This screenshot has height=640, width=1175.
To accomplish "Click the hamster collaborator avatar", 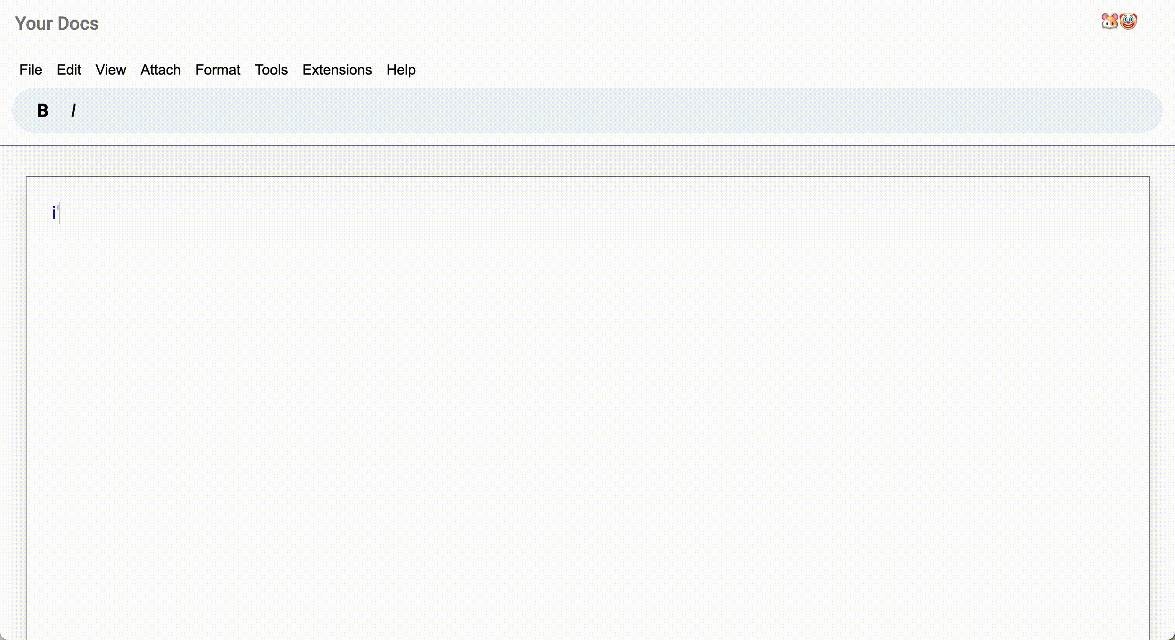I will tap(1109, 22).
